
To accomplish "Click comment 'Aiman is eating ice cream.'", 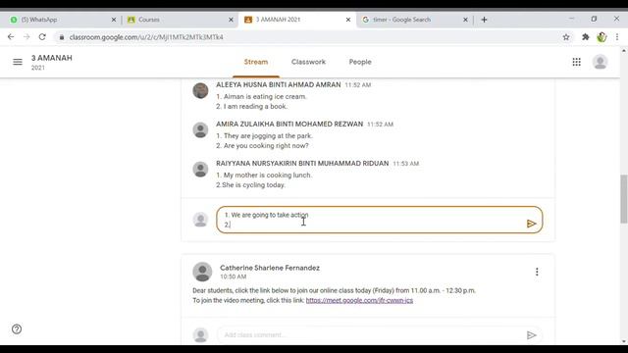I will 261,96.
